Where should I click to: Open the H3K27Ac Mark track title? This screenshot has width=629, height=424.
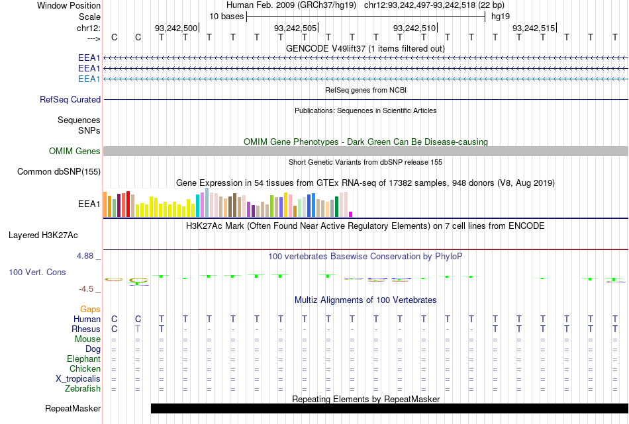tap(365, 226)
